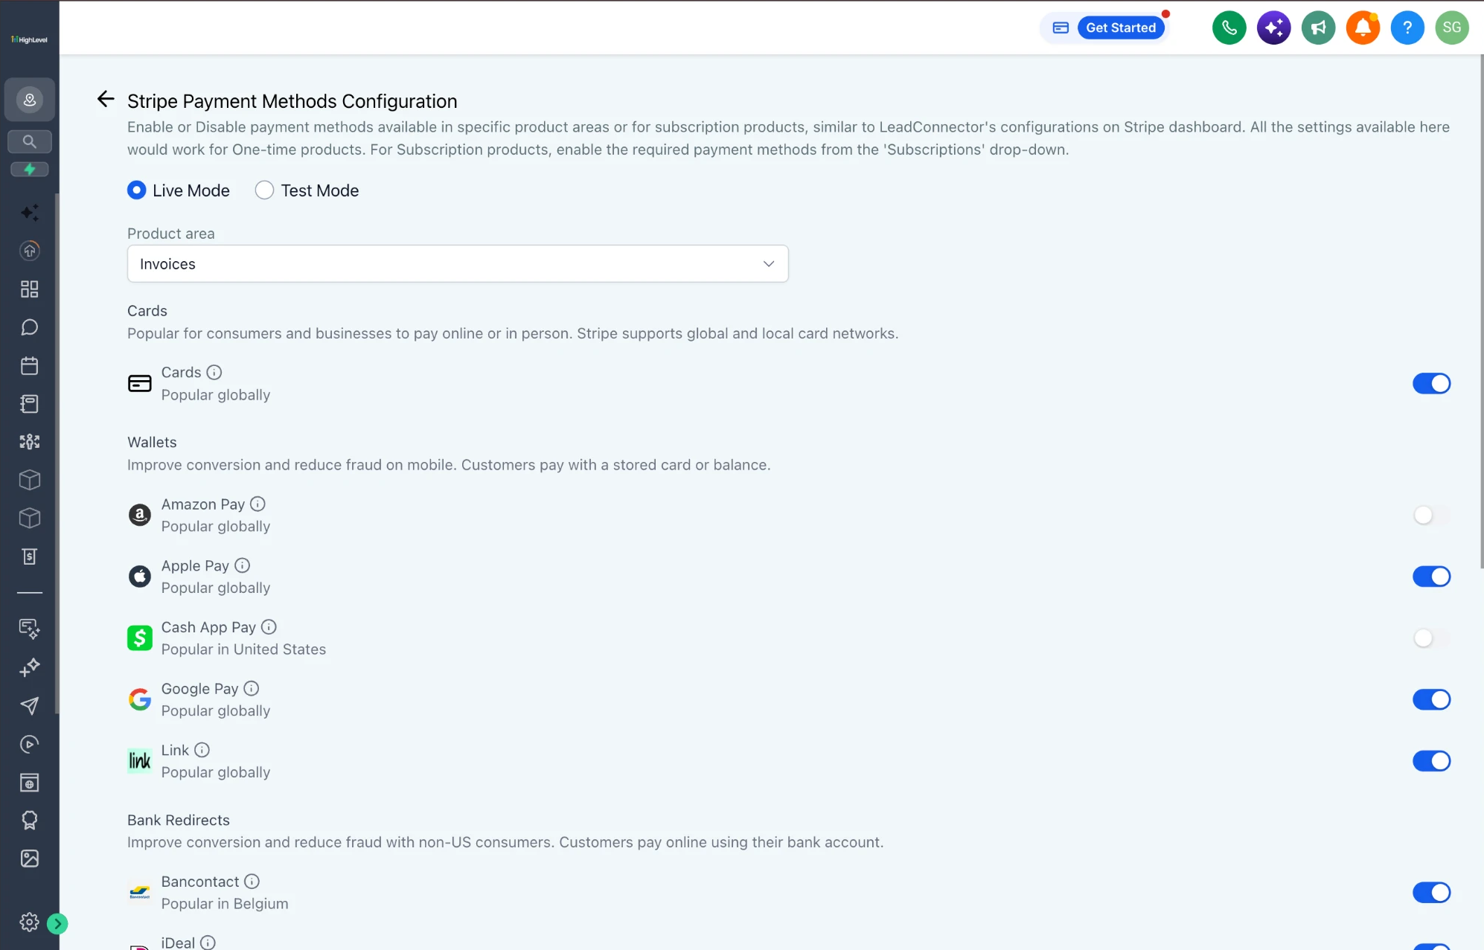Open the Payments dollar receipt sidebar icon

point(30,556)
